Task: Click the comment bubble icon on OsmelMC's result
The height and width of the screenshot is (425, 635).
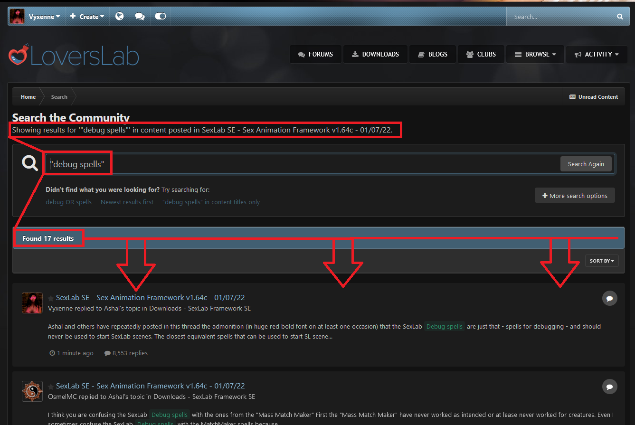Action: coord(609,386)
